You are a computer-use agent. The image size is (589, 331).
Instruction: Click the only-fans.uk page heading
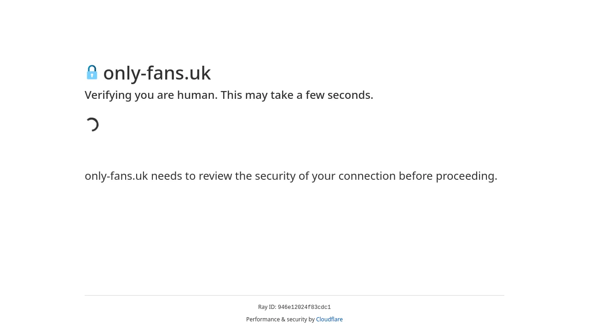[157, 73]
